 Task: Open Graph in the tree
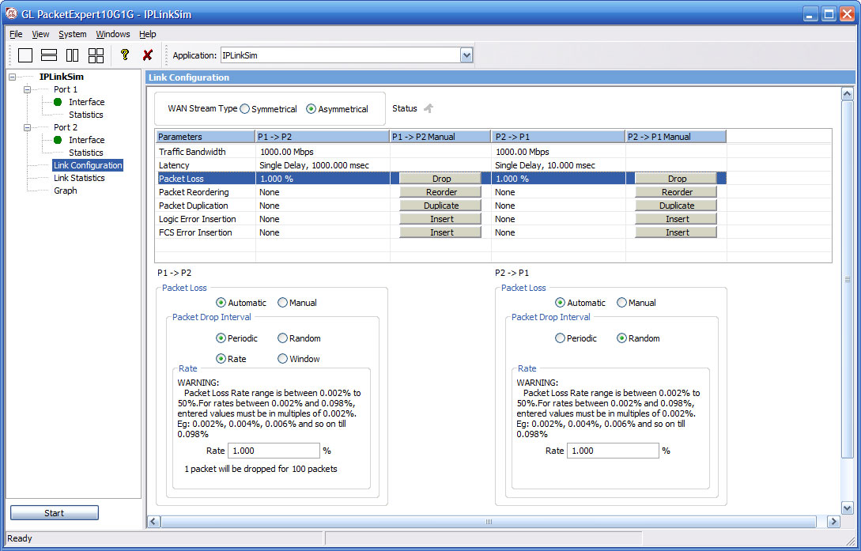click(66, 191)
